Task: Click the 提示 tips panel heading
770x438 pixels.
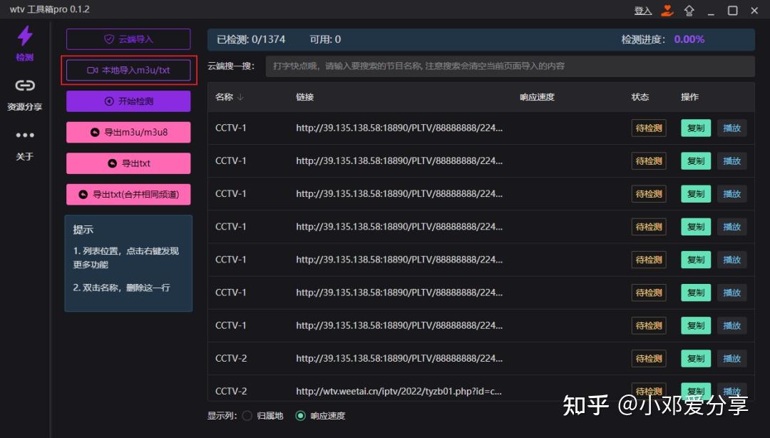Action: 83,230
